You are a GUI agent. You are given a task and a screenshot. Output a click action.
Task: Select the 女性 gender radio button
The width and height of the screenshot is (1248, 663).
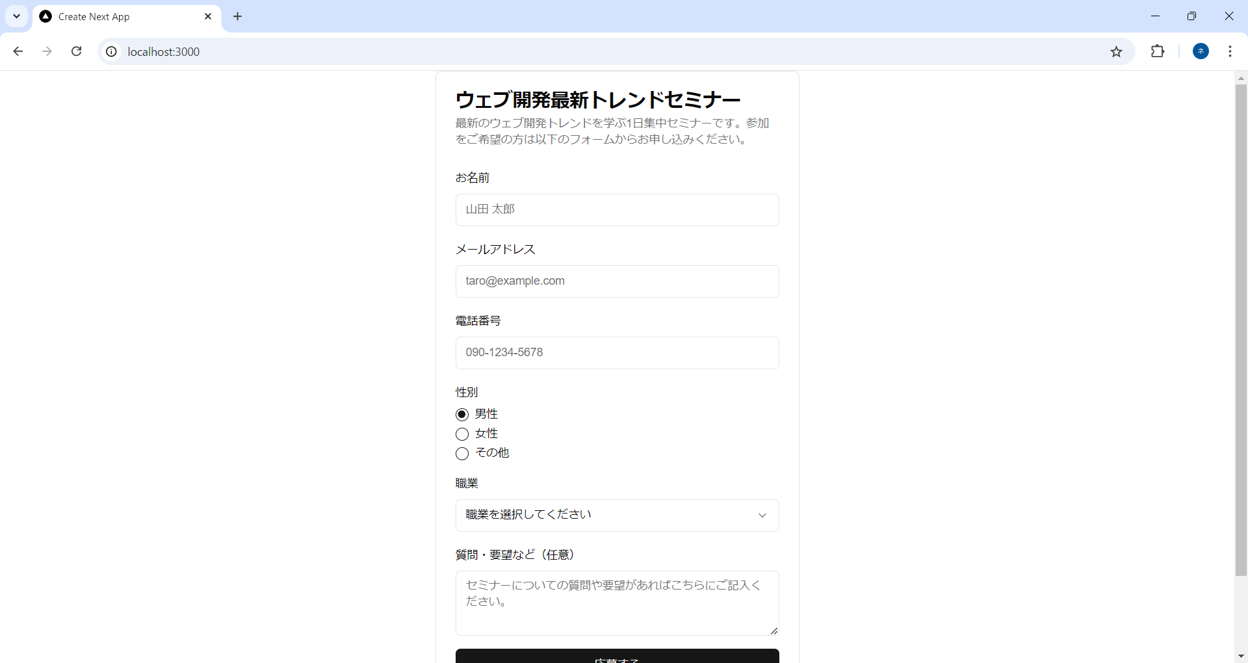(x=462, y=434)
